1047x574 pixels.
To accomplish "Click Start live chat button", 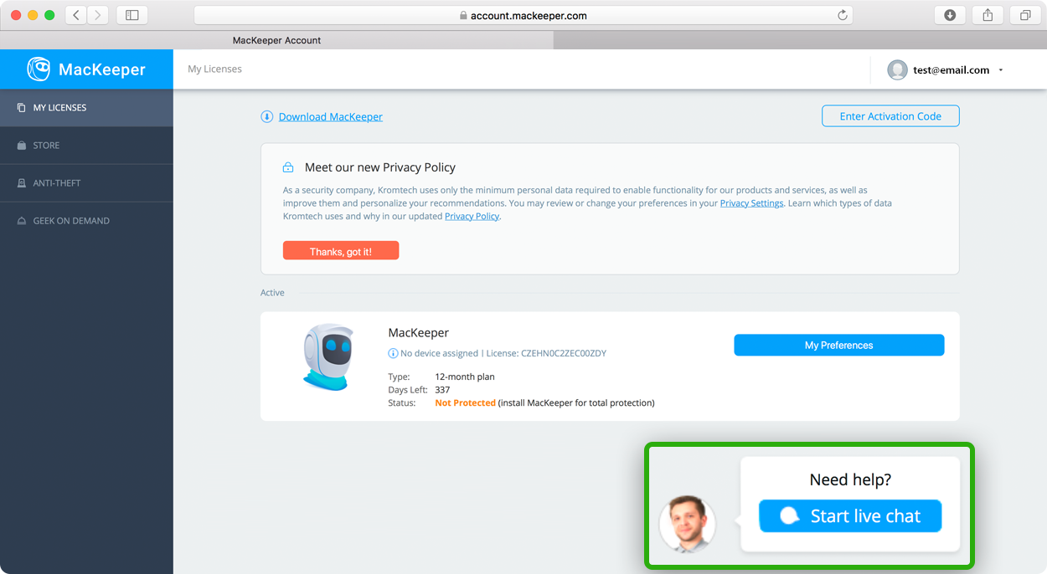I will (x=850, y=516).
